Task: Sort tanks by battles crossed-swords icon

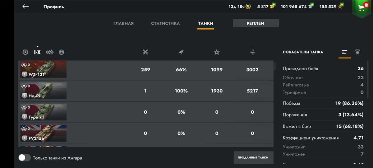Action: [x=145, y=52]
